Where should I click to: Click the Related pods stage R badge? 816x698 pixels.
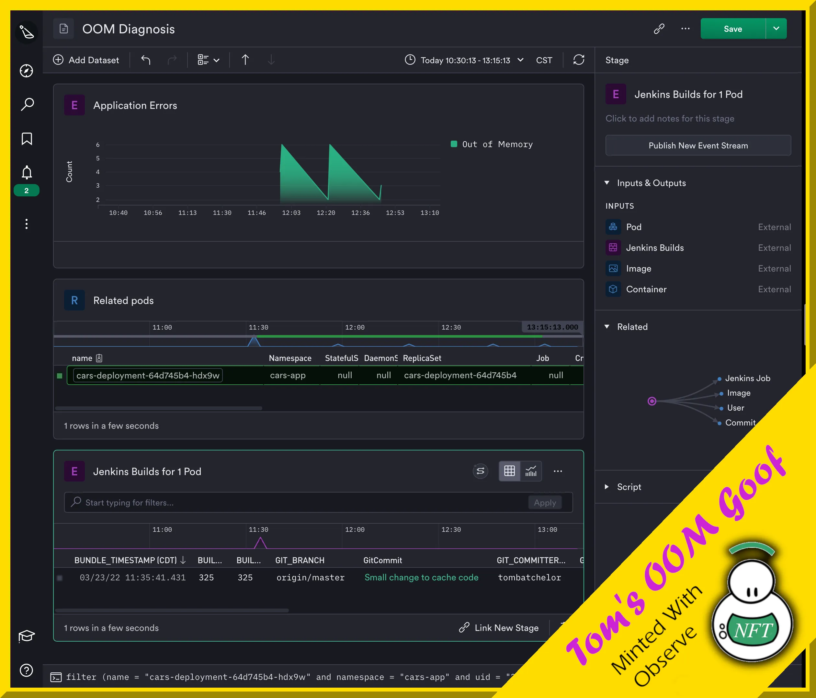(x=74, y=300)
